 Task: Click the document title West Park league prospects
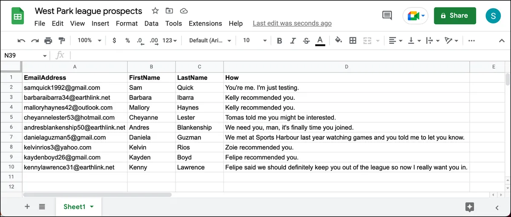point(89,11)
